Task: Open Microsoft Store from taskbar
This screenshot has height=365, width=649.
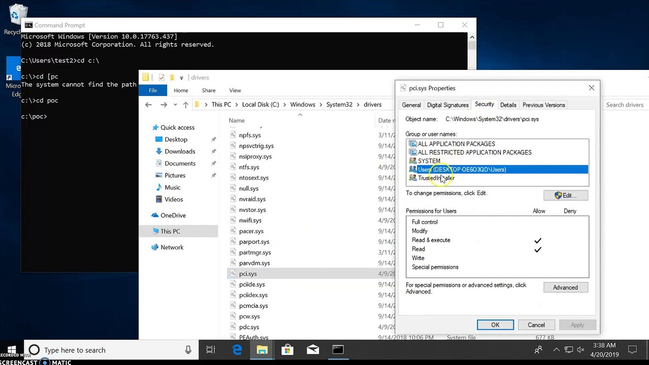Action: point(287,350)
